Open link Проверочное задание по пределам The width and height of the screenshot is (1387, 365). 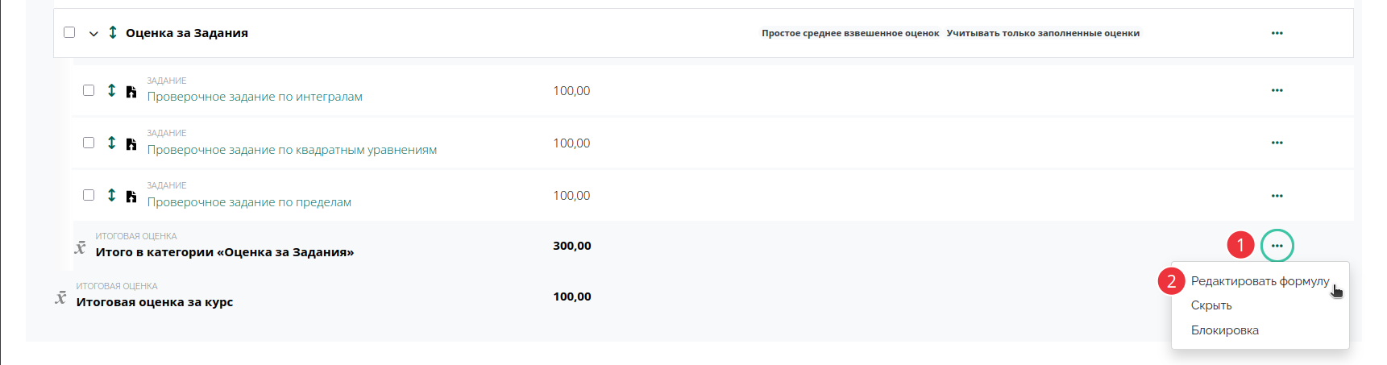pyautogui.click(x=249, y=202)
